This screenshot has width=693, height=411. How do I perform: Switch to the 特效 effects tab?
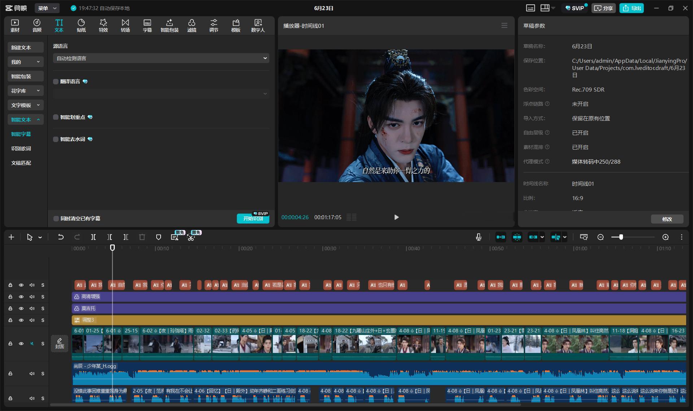(x=103, y=26)
